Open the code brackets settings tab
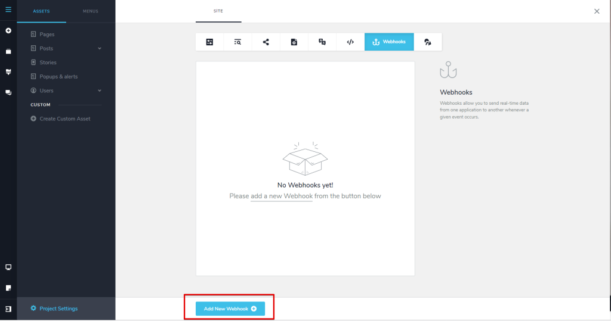 (x=350, y=42)
